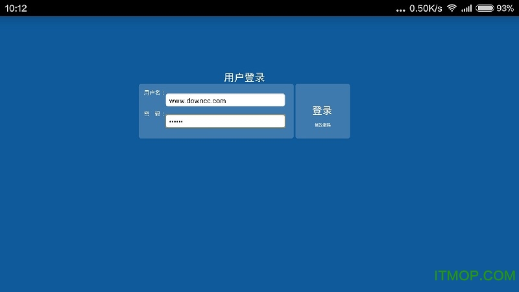Tap the Wi-Fi status bar icon
This screenshot has height=292, width=519.
click(452, 8)
